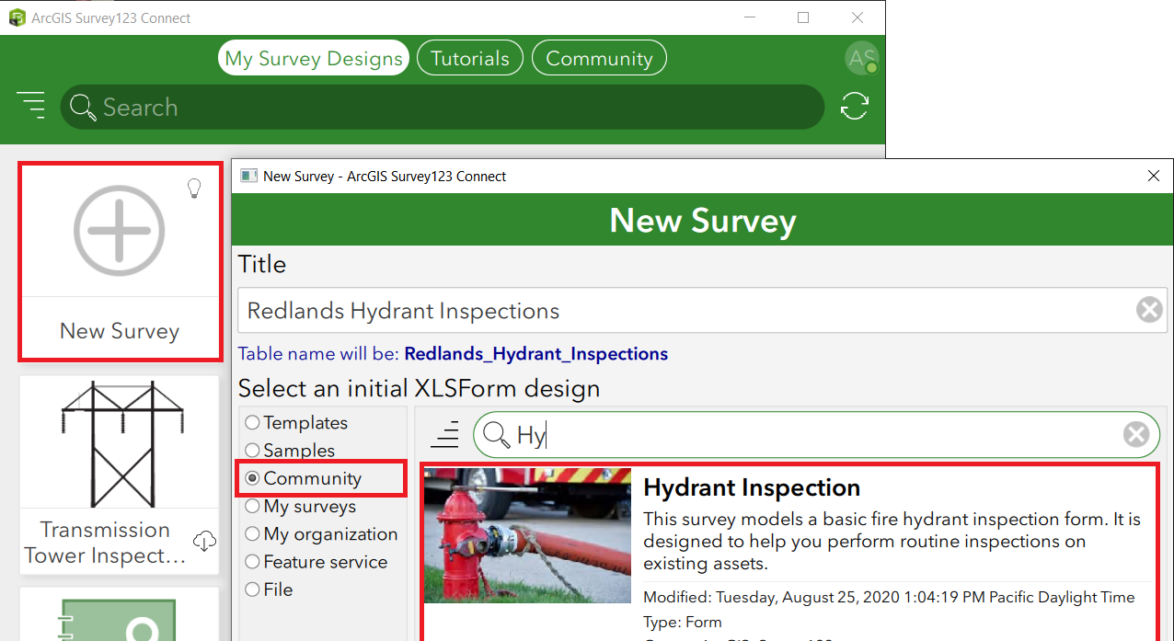Click the download cloud icon on Transmission Tower card
Image resolution: width=1174 pixels, height=641 pixels.
[205, 541]
